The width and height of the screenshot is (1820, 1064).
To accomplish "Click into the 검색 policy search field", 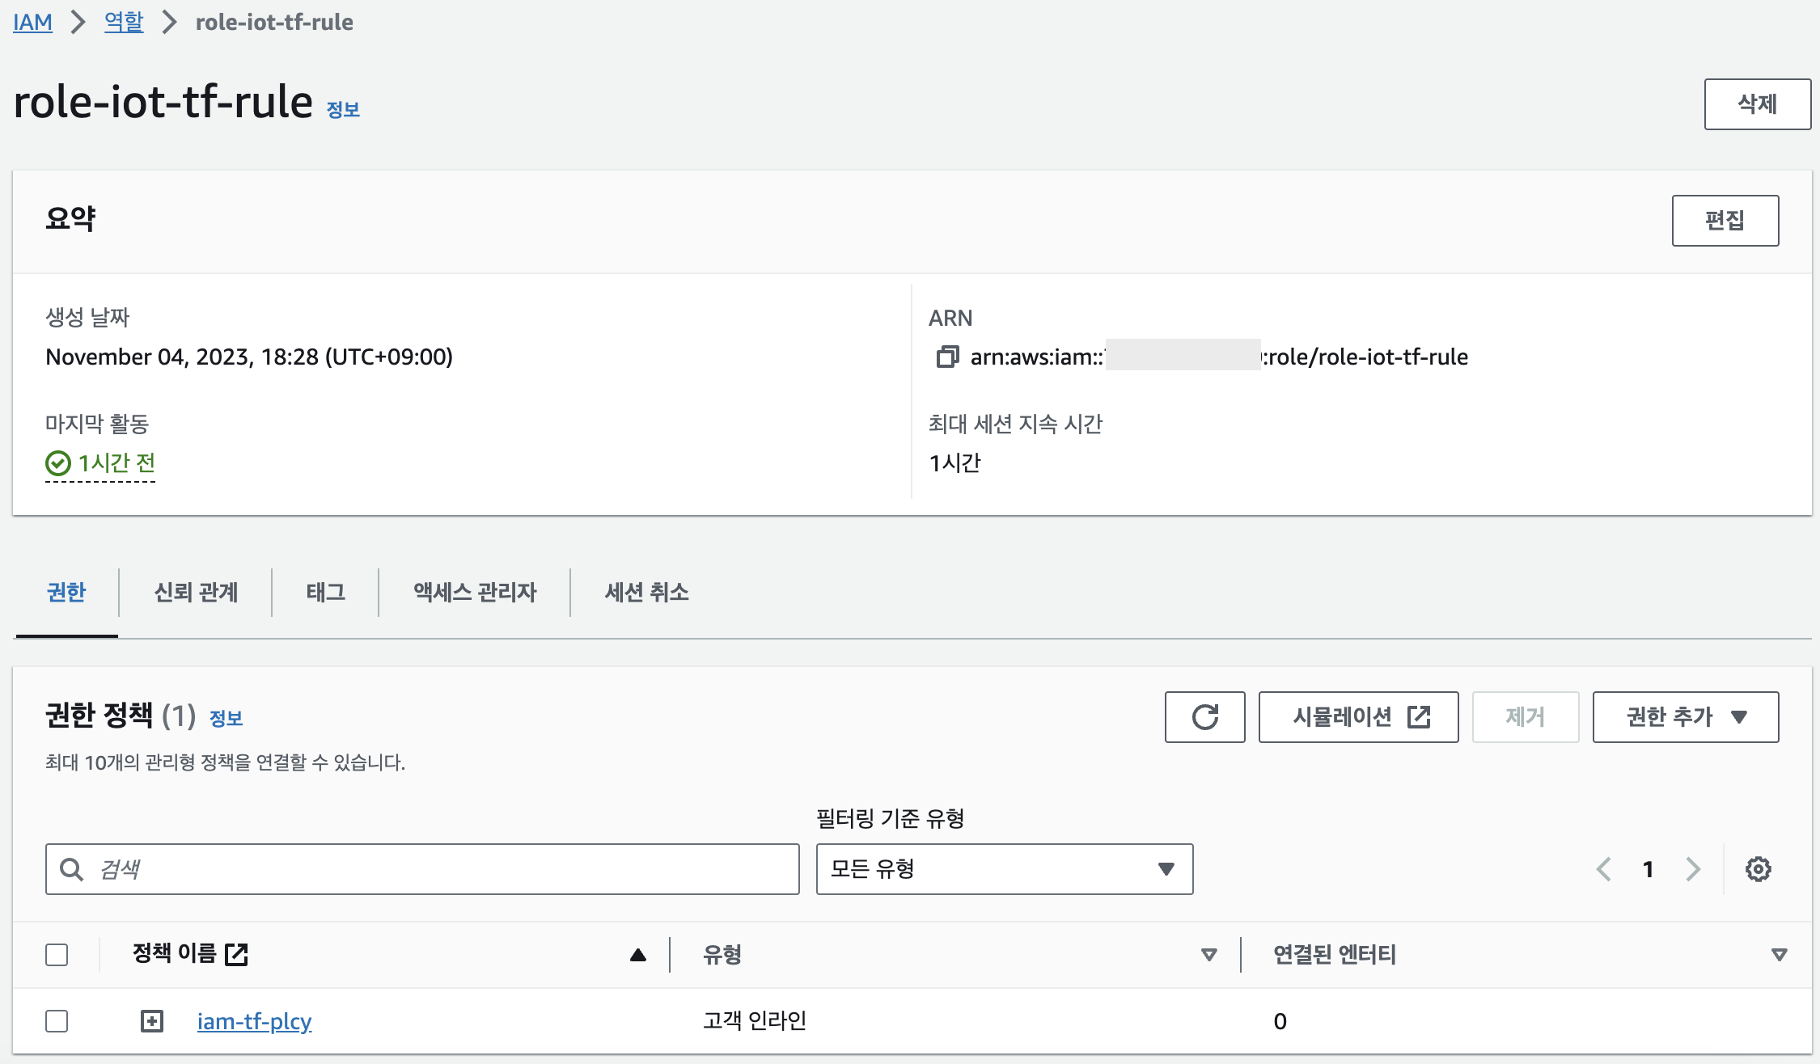I will (437, 869).
